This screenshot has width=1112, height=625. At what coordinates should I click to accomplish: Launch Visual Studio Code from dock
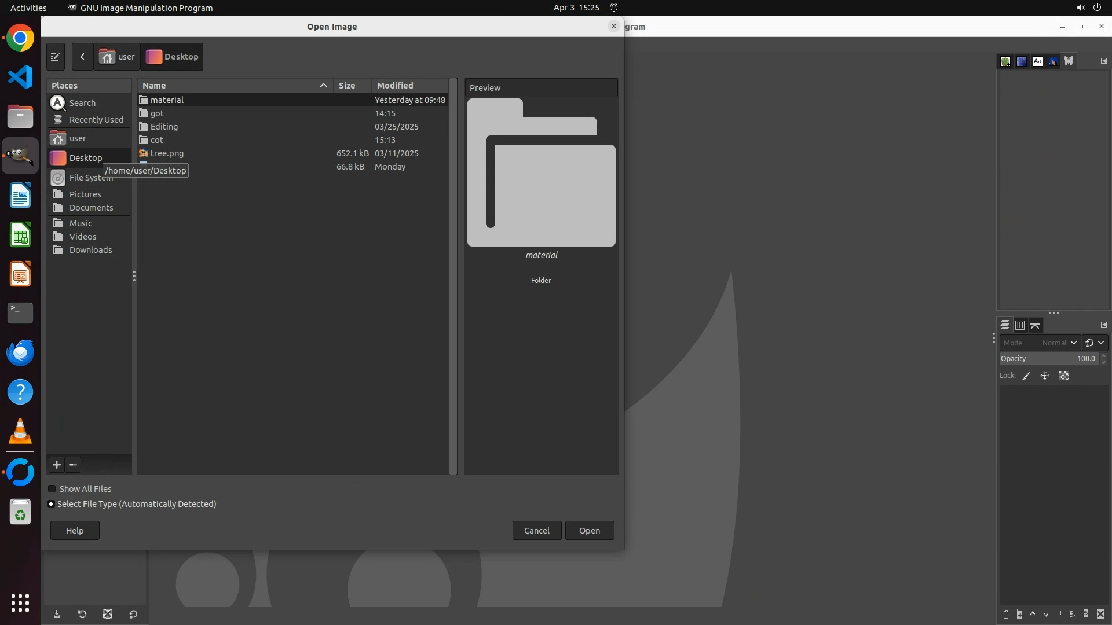pyautogui.click(x=20, y=77)
